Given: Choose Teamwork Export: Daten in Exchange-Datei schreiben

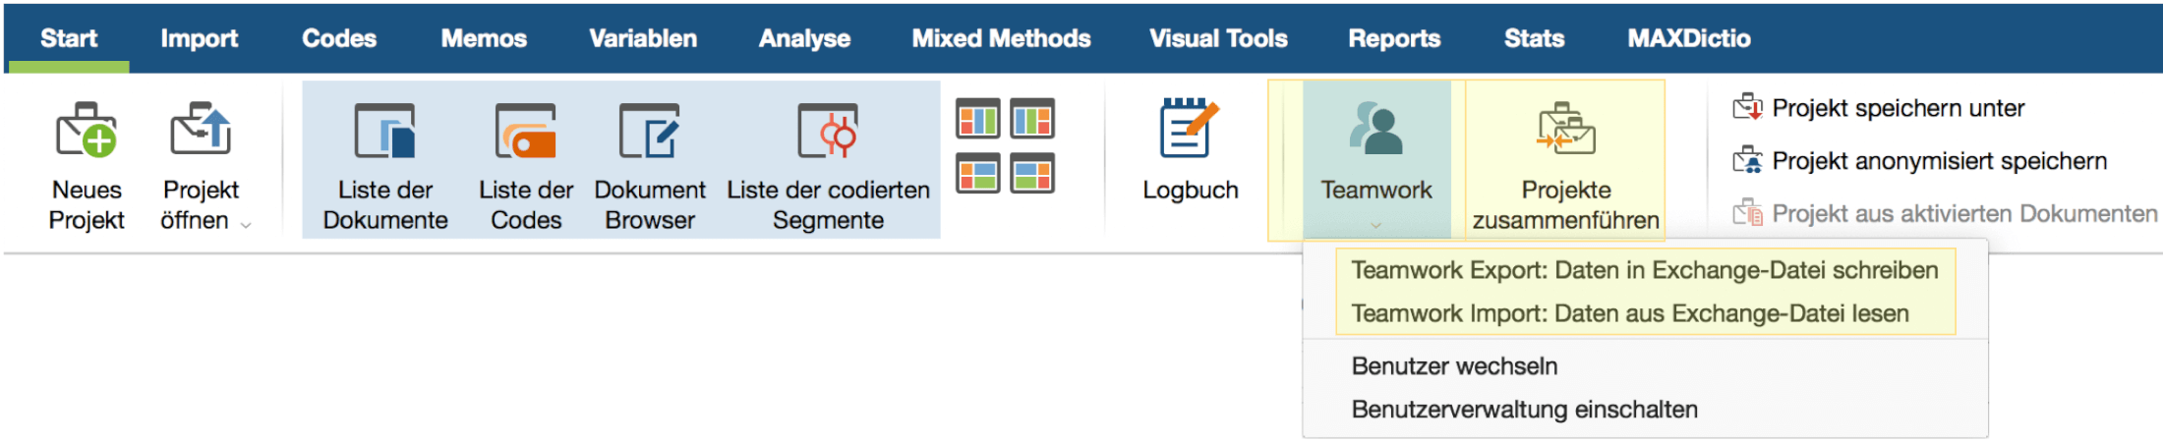Looking at the screenshot, I should [1645, 270].
